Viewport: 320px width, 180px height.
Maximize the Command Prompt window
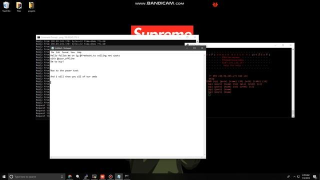187,37
